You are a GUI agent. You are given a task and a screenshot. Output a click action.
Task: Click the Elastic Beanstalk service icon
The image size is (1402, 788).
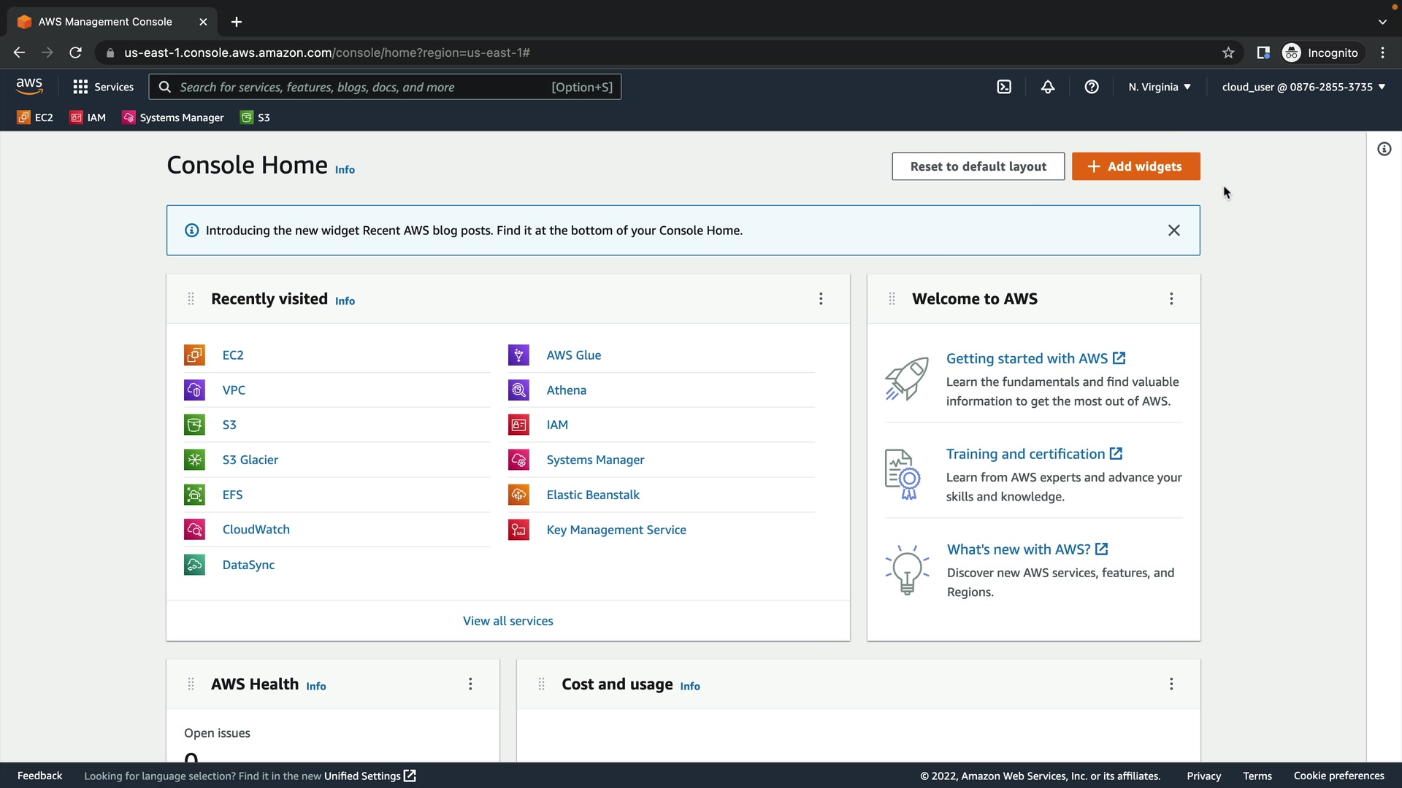point(518,495)
